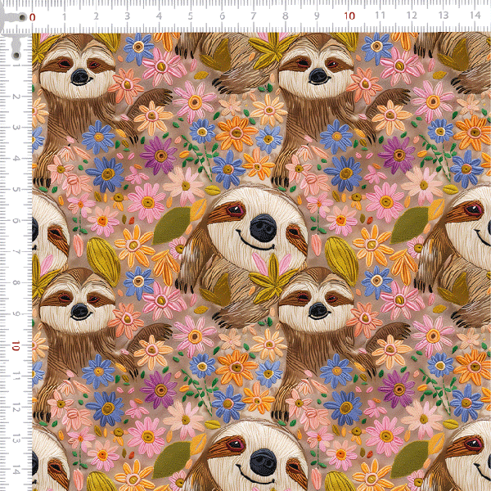Click the number 12 on the horizontal ruler
The width and height of the screenshot is (491, 491).
[x=412, y=15]
